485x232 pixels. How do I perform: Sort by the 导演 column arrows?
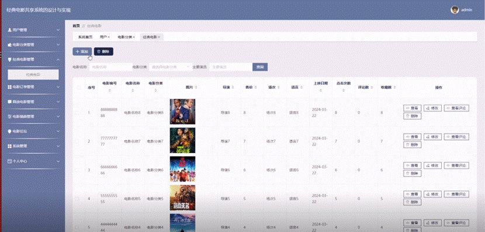pyautogui.click(x=233, y=88)
